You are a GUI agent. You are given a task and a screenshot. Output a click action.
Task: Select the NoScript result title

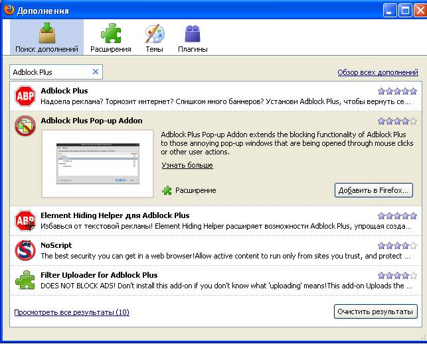56,245
